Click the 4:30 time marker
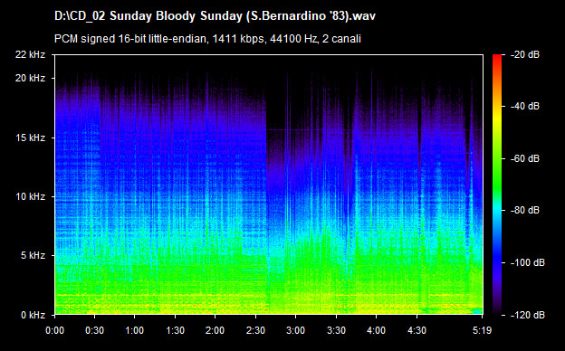565x351 pixels. [417, 330]
